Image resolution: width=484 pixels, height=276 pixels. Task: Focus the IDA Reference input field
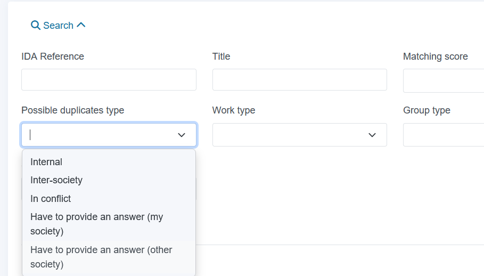[109, 79]
